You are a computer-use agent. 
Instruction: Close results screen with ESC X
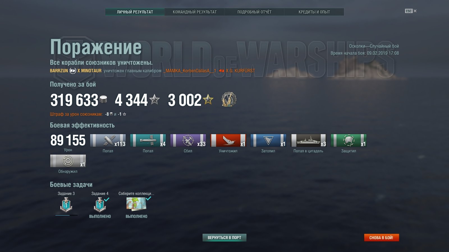(x=411, y=11)
